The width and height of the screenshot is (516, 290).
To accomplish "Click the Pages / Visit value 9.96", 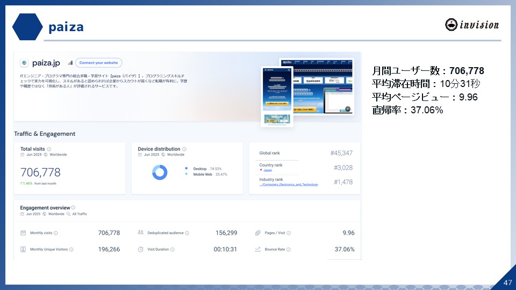I will point(348,233).
